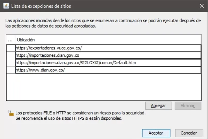
Task: Click the status cell beside www.dian.gov.co
Action: [11, 70]
